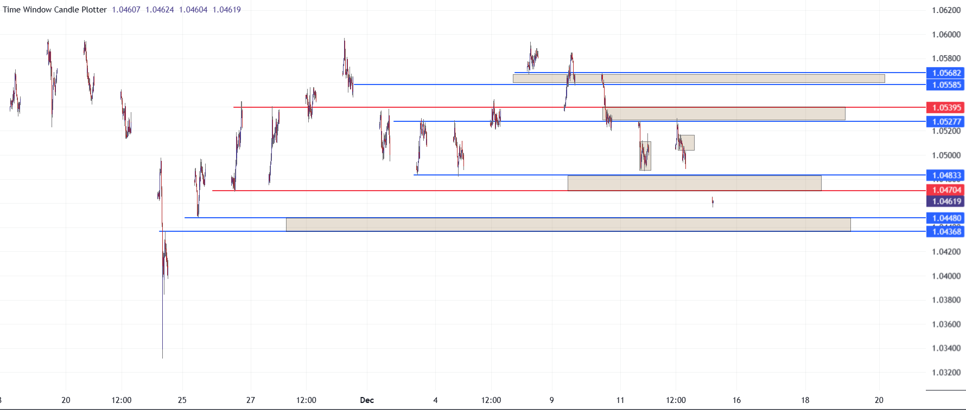Click the 1.04368 price level label

946,232
